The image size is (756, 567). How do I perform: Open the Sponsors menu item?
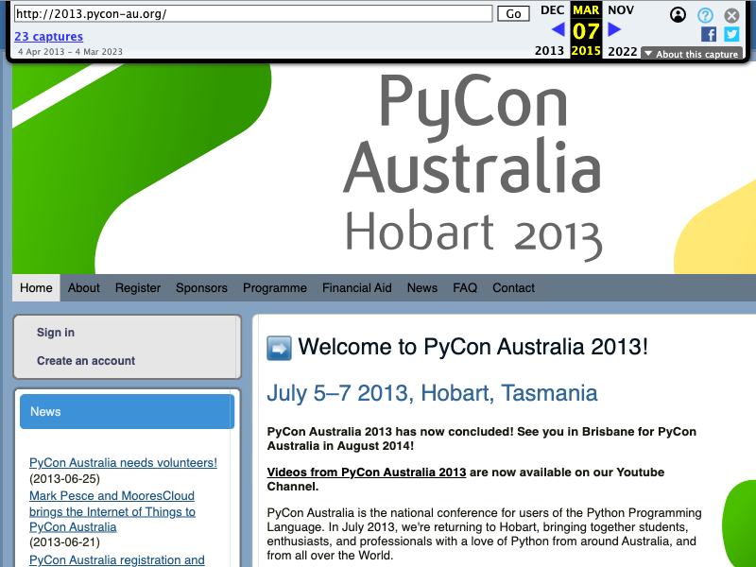click(x=201, y=288)
